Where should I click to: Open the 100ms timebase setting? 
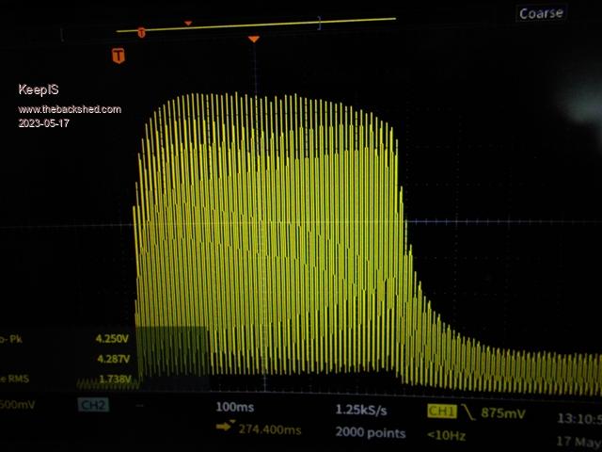(234, 408)
